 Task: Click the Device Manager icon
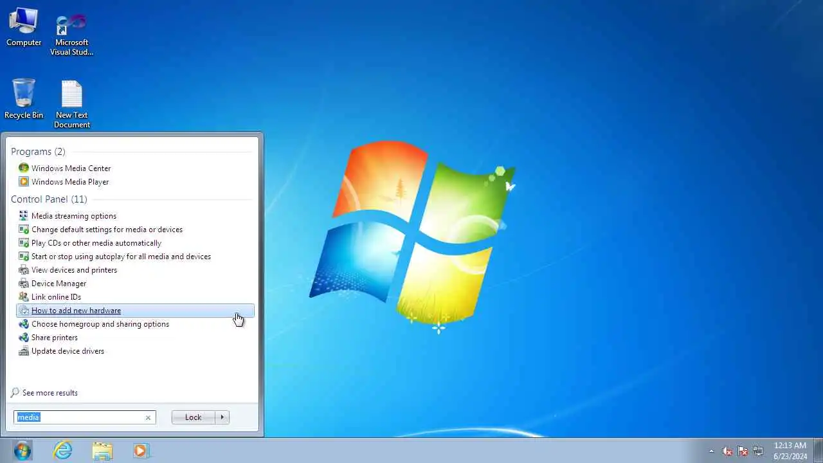(x=24, y=284)
